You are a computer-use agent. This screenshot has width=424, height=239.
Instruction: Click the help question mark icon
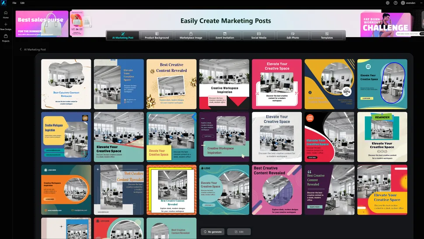click(395, 3)
